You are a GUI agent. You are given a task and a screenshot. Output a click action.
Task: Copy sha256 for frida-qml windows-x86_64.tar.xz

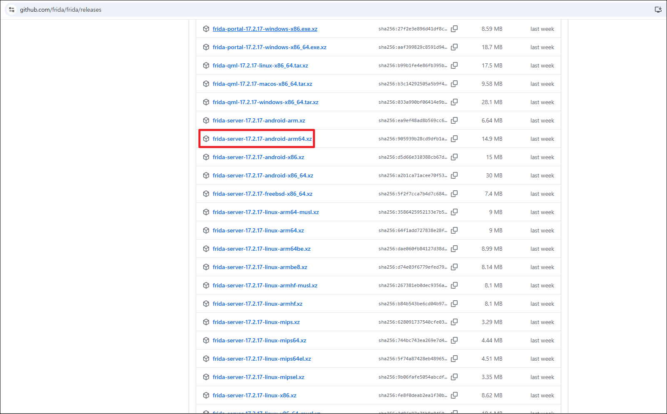coord(454,102)
